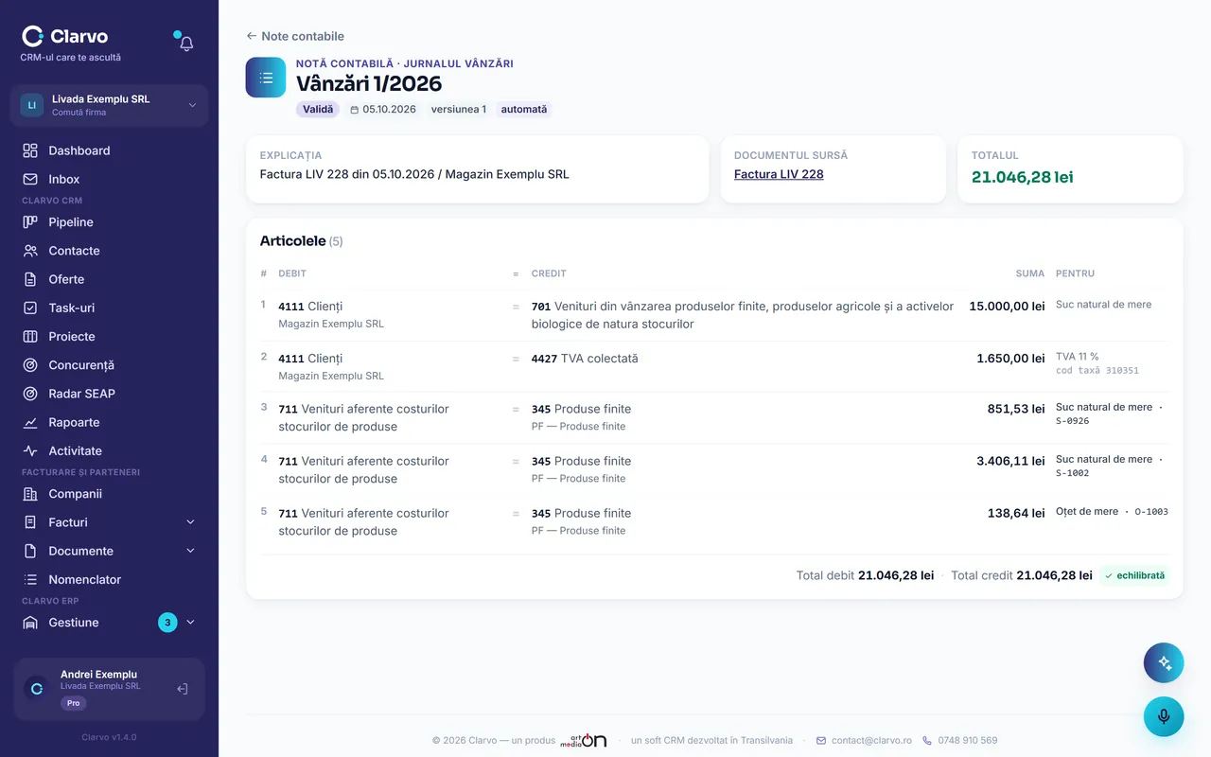Open Nomenclator in the sidebar

pos(110,579)
